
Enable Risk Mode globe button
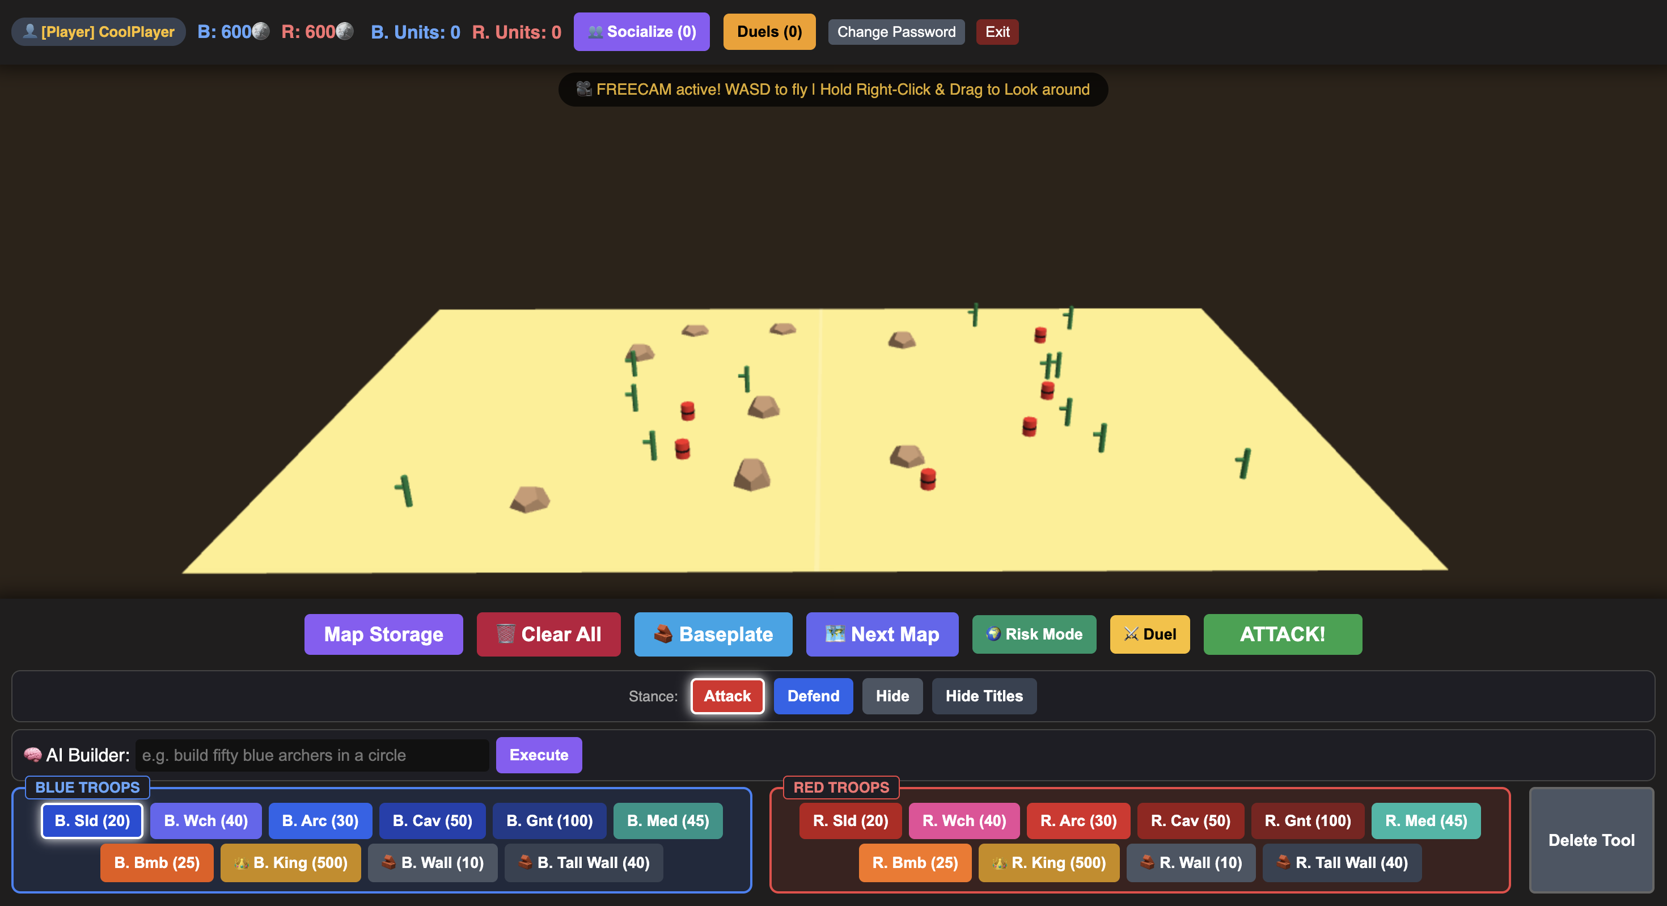[1034, 634]
